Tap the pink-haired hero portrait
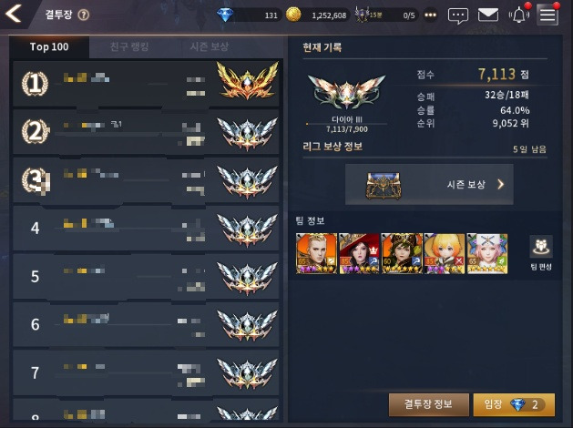Viewport: 573px width, 428px height. tap(487, 253)
